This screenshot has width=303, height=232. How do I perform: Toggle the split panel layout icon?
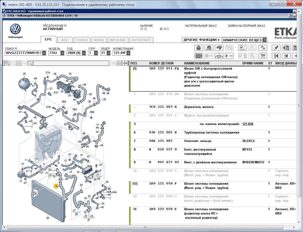119,63
